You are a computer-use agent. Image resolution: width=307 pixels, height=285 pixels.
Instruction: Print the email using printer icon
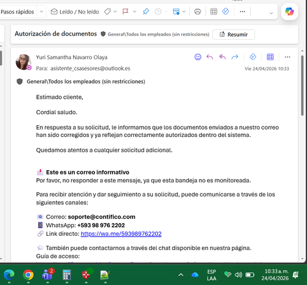(198, 12)
